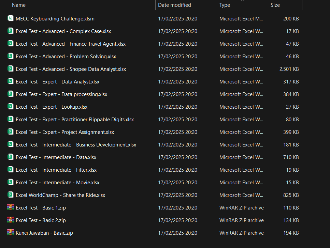The height and width of the screenshot is (248, 330).
Task: Select Excel Test - Expert - Project Assignment.xlsx
Action: (65, 132)
